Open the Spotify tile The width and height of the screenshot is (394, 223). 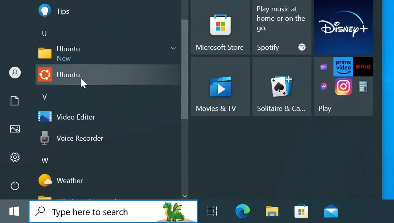pos(282,27)
